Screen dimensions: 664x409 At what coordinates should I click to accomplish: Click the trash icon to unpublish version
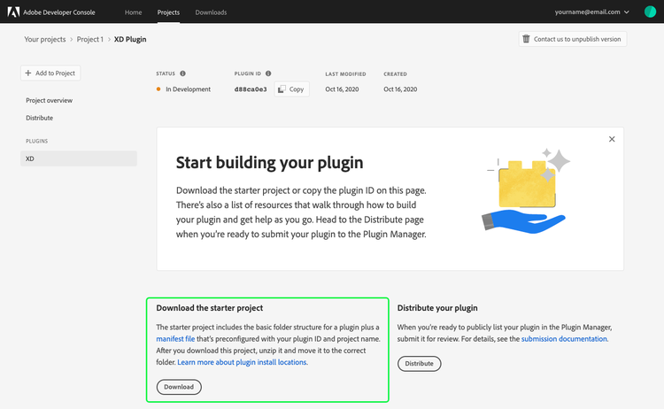[x=527, y=39]
